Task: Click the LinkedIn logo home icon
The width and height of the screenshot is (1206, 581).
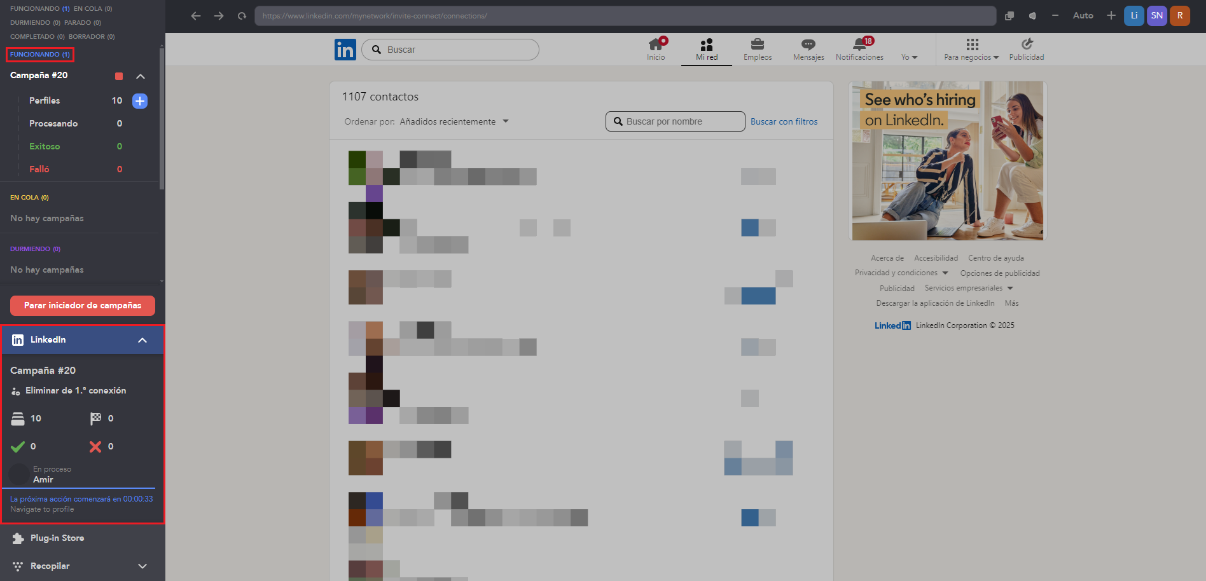Action: [x=345, y=50]
